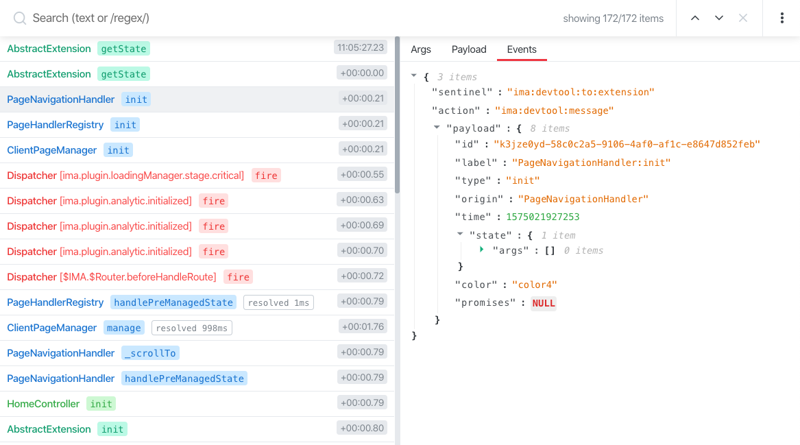Click the time value 1575021927253
Screen dimensions: 800x445
click(x=543, y=217)
